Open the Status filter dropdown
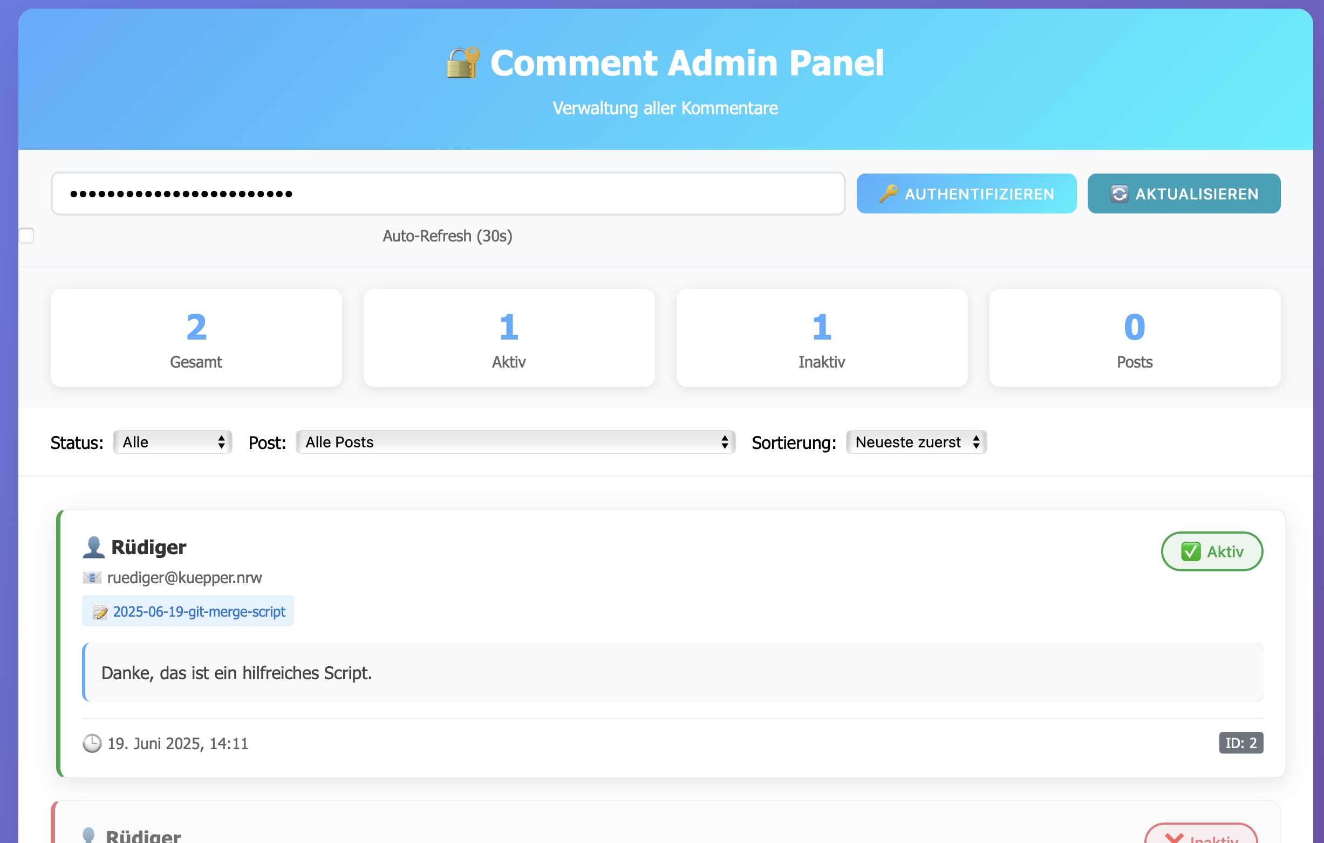Viewport: 1324px width, 843px height. coord(173,442)
